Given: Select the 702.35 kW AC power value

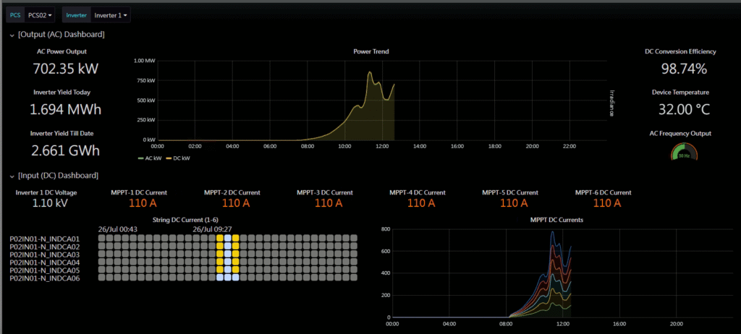Looking at the screenshot, I should point(65,69).
